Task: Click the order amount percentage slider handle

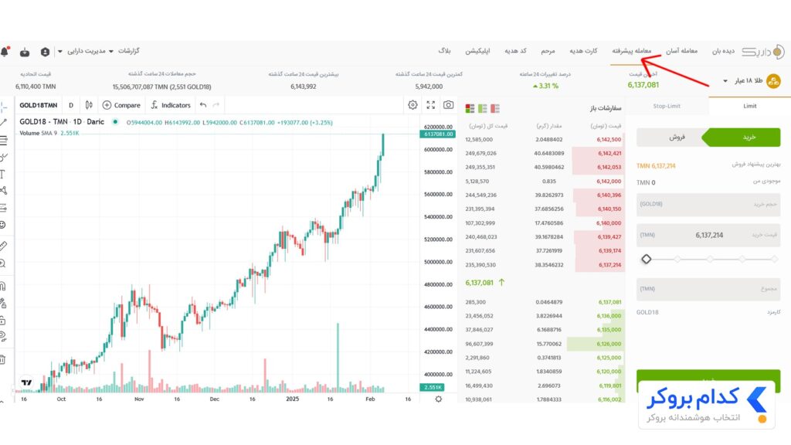Action: (647, 259)
